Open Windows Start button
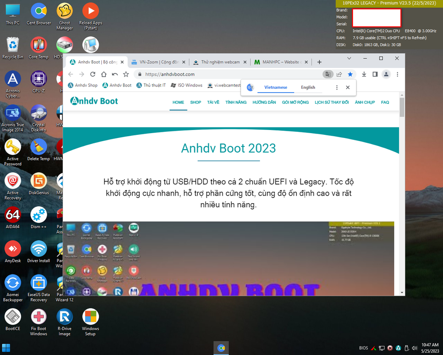This screenshot has width=443, height=355. [6, 348]
